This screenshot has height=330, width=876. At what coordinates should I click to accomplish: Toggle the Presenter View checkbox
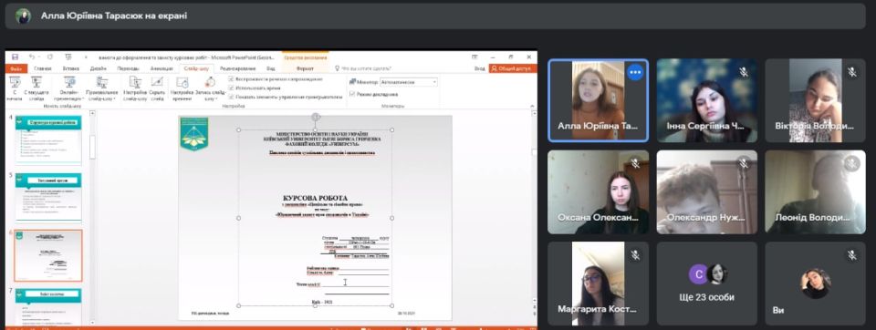click(x=352, y=94)
